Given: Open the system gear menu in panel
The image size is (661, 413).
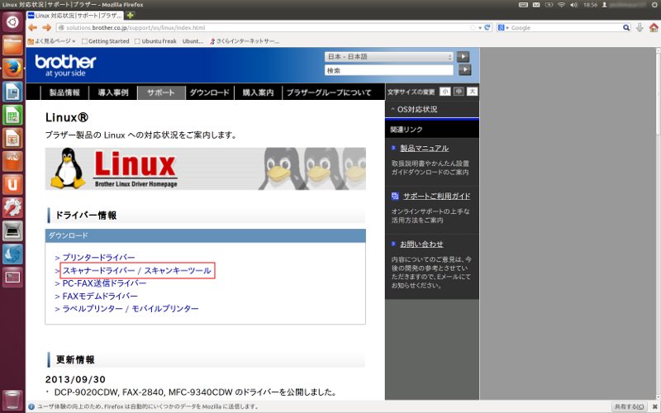Looking at the screenshot, I should pos(654,5).
